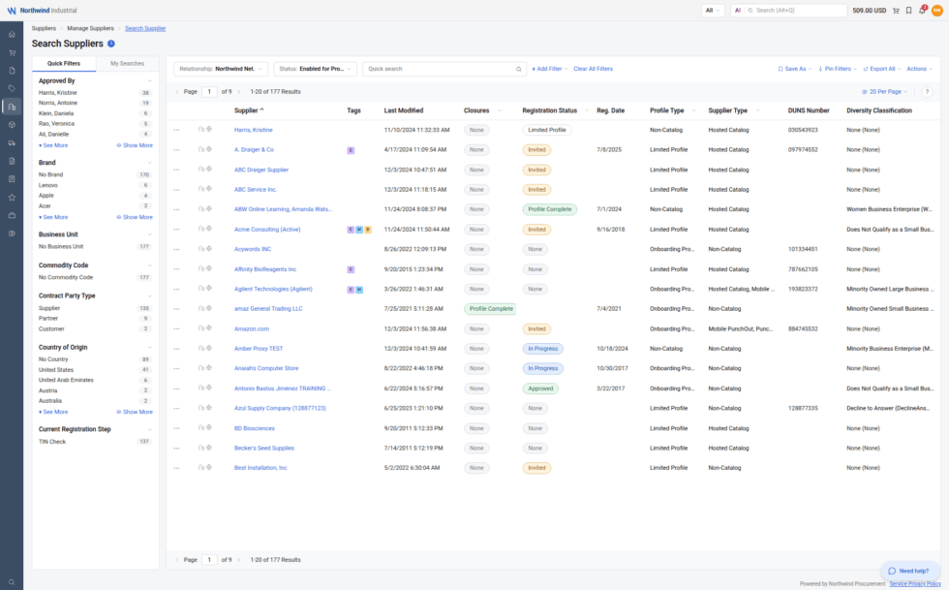949x590 pixels.
Task: Open the box (inventory) icon in sidebar
Action: point(12,125)
